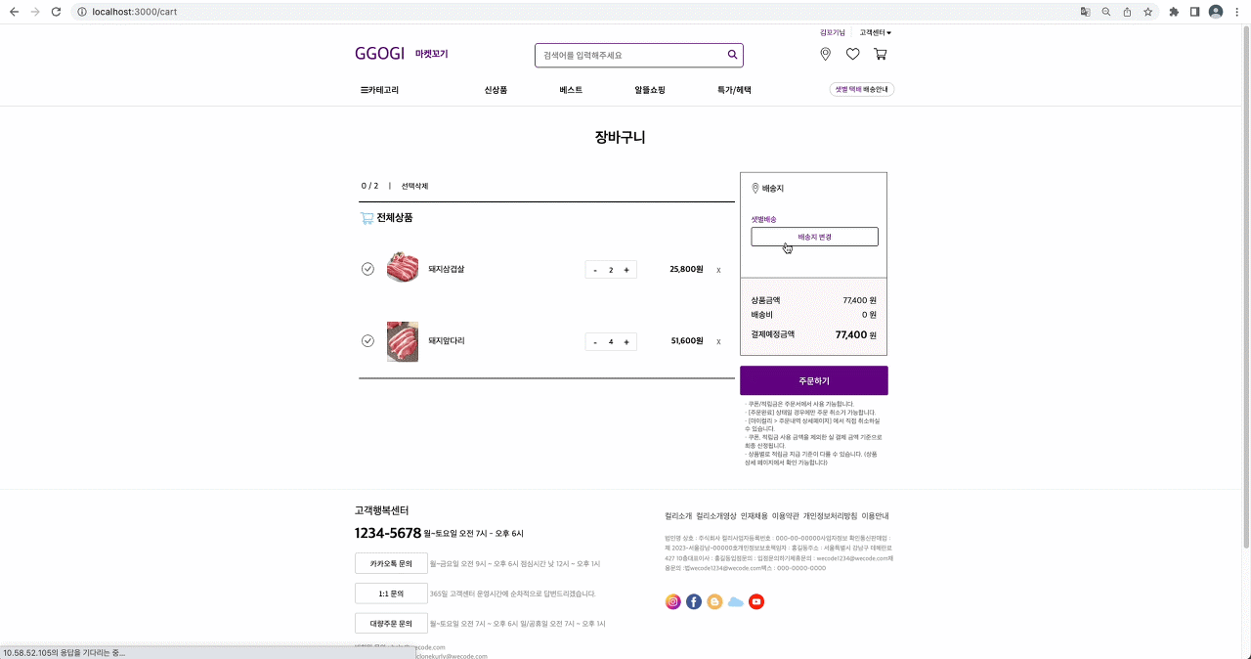Click the 주문하기 order button
1251x659 pixels.
(x=814, y=380)
